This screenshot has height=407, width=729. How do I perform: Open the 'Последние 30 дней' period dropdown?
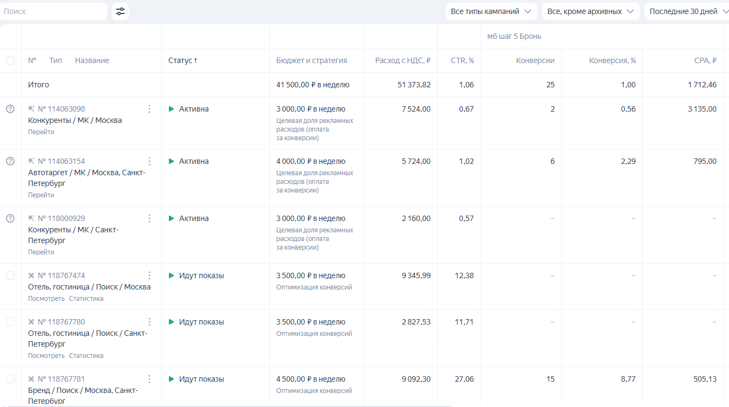pos(686,11)
